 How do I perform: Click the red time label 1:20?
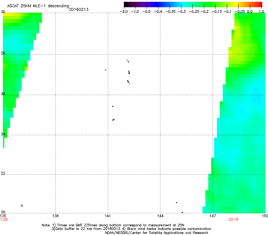pyautogui.click(x=4, y=219)
